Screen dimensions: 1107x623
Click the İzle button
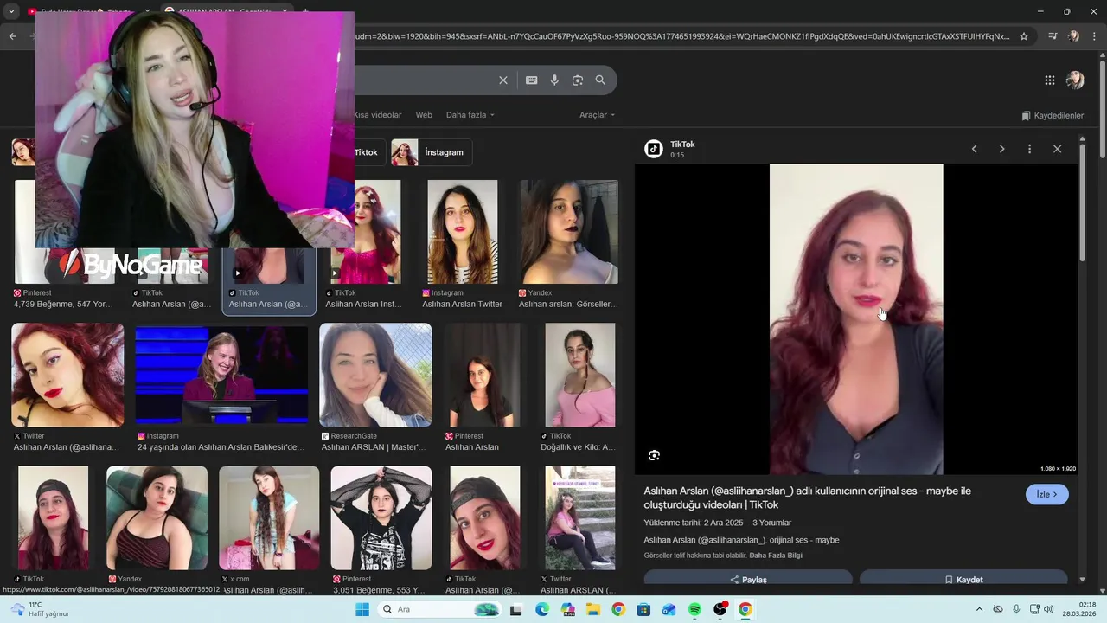[1047, 494]
